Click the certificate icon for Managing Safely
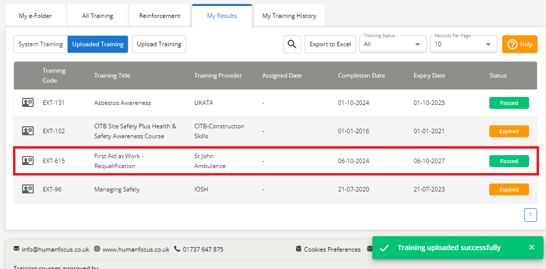The height and width of the screenshot is (269, 546). (28, 189)
